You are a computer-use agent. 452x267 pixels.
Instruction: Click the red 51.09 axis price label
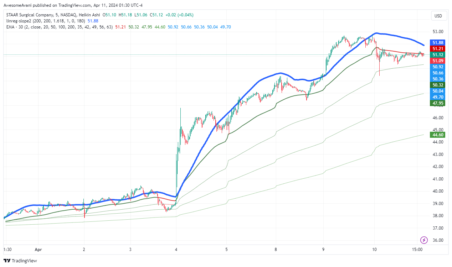tap(438, 61)
